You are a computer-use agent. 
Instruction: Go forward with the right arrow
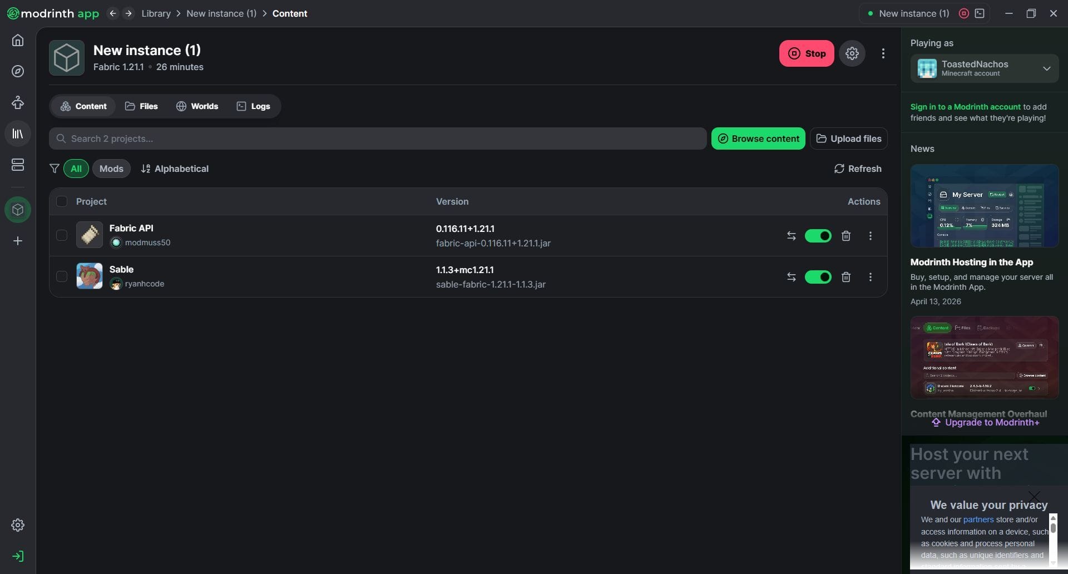click(128, 13)
